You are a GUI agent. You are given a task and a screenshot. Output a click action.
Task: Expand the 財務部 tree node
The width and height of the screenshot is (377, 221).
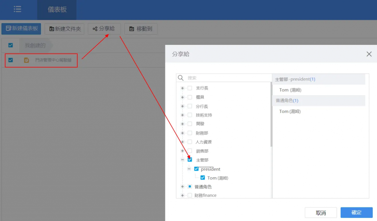click(182, 133)
